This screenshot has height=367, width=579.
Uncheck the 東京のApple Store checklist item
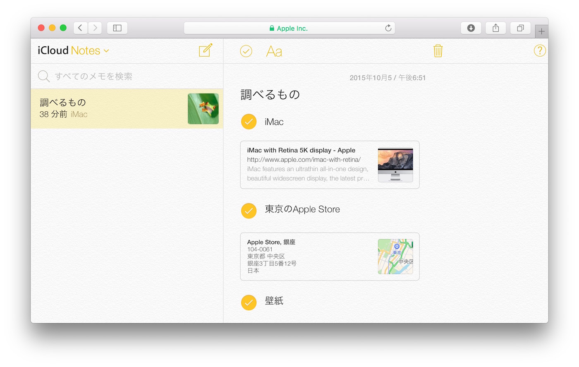249,211
